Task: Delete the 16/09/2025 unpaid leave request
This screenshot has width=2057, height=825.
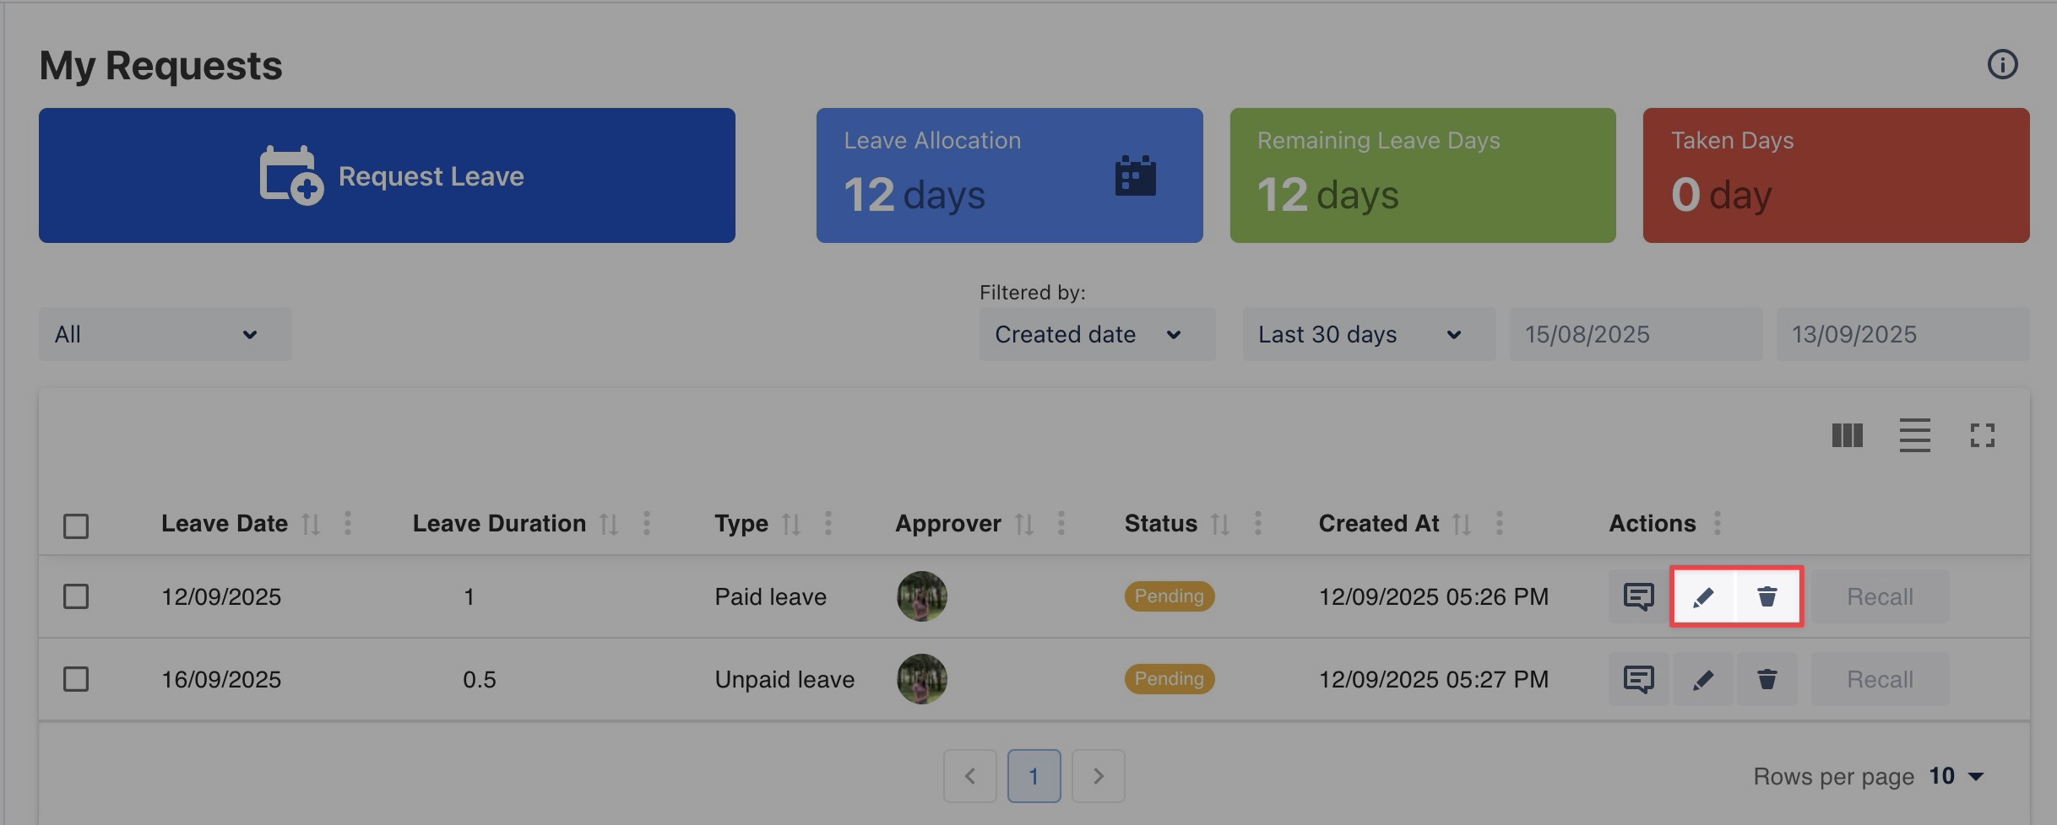Action: pos(1767,679)
